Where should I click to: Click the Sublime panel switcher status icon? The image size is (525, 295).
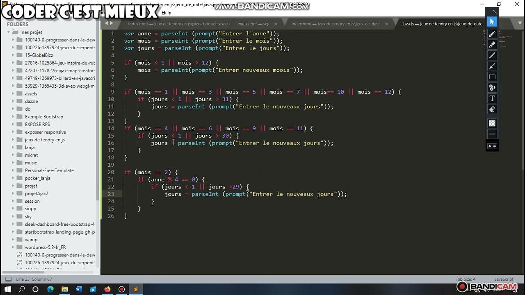pyautogui.click(x=8, y=279)
